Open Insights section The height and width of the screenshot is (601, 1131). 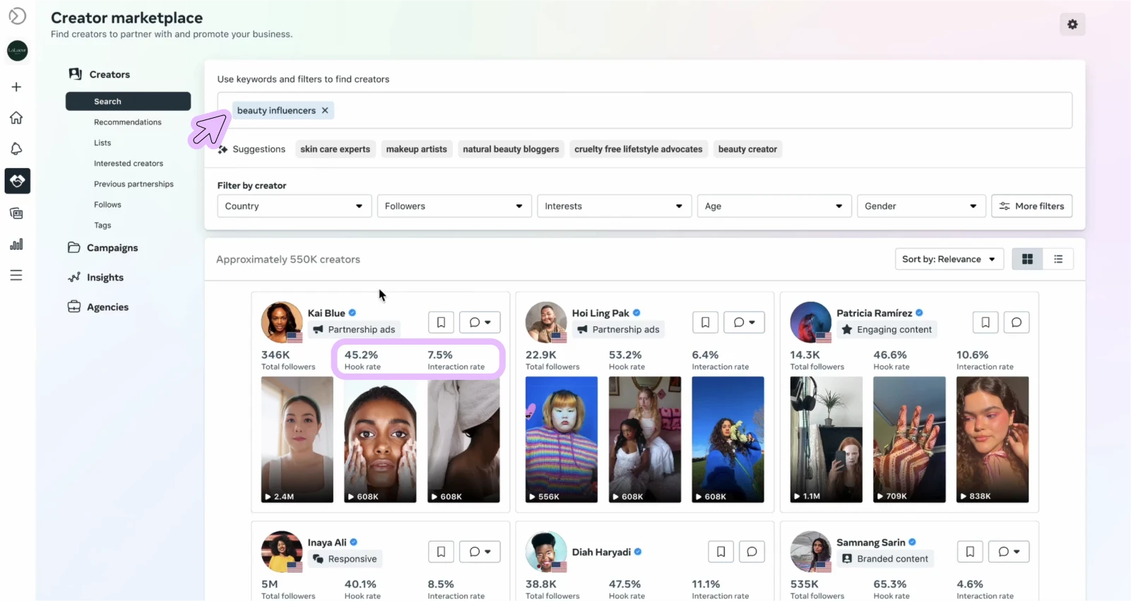click(x=96, y=278)
